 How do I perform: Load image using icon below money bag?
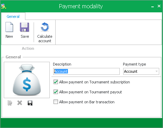(x=10, y=103)
